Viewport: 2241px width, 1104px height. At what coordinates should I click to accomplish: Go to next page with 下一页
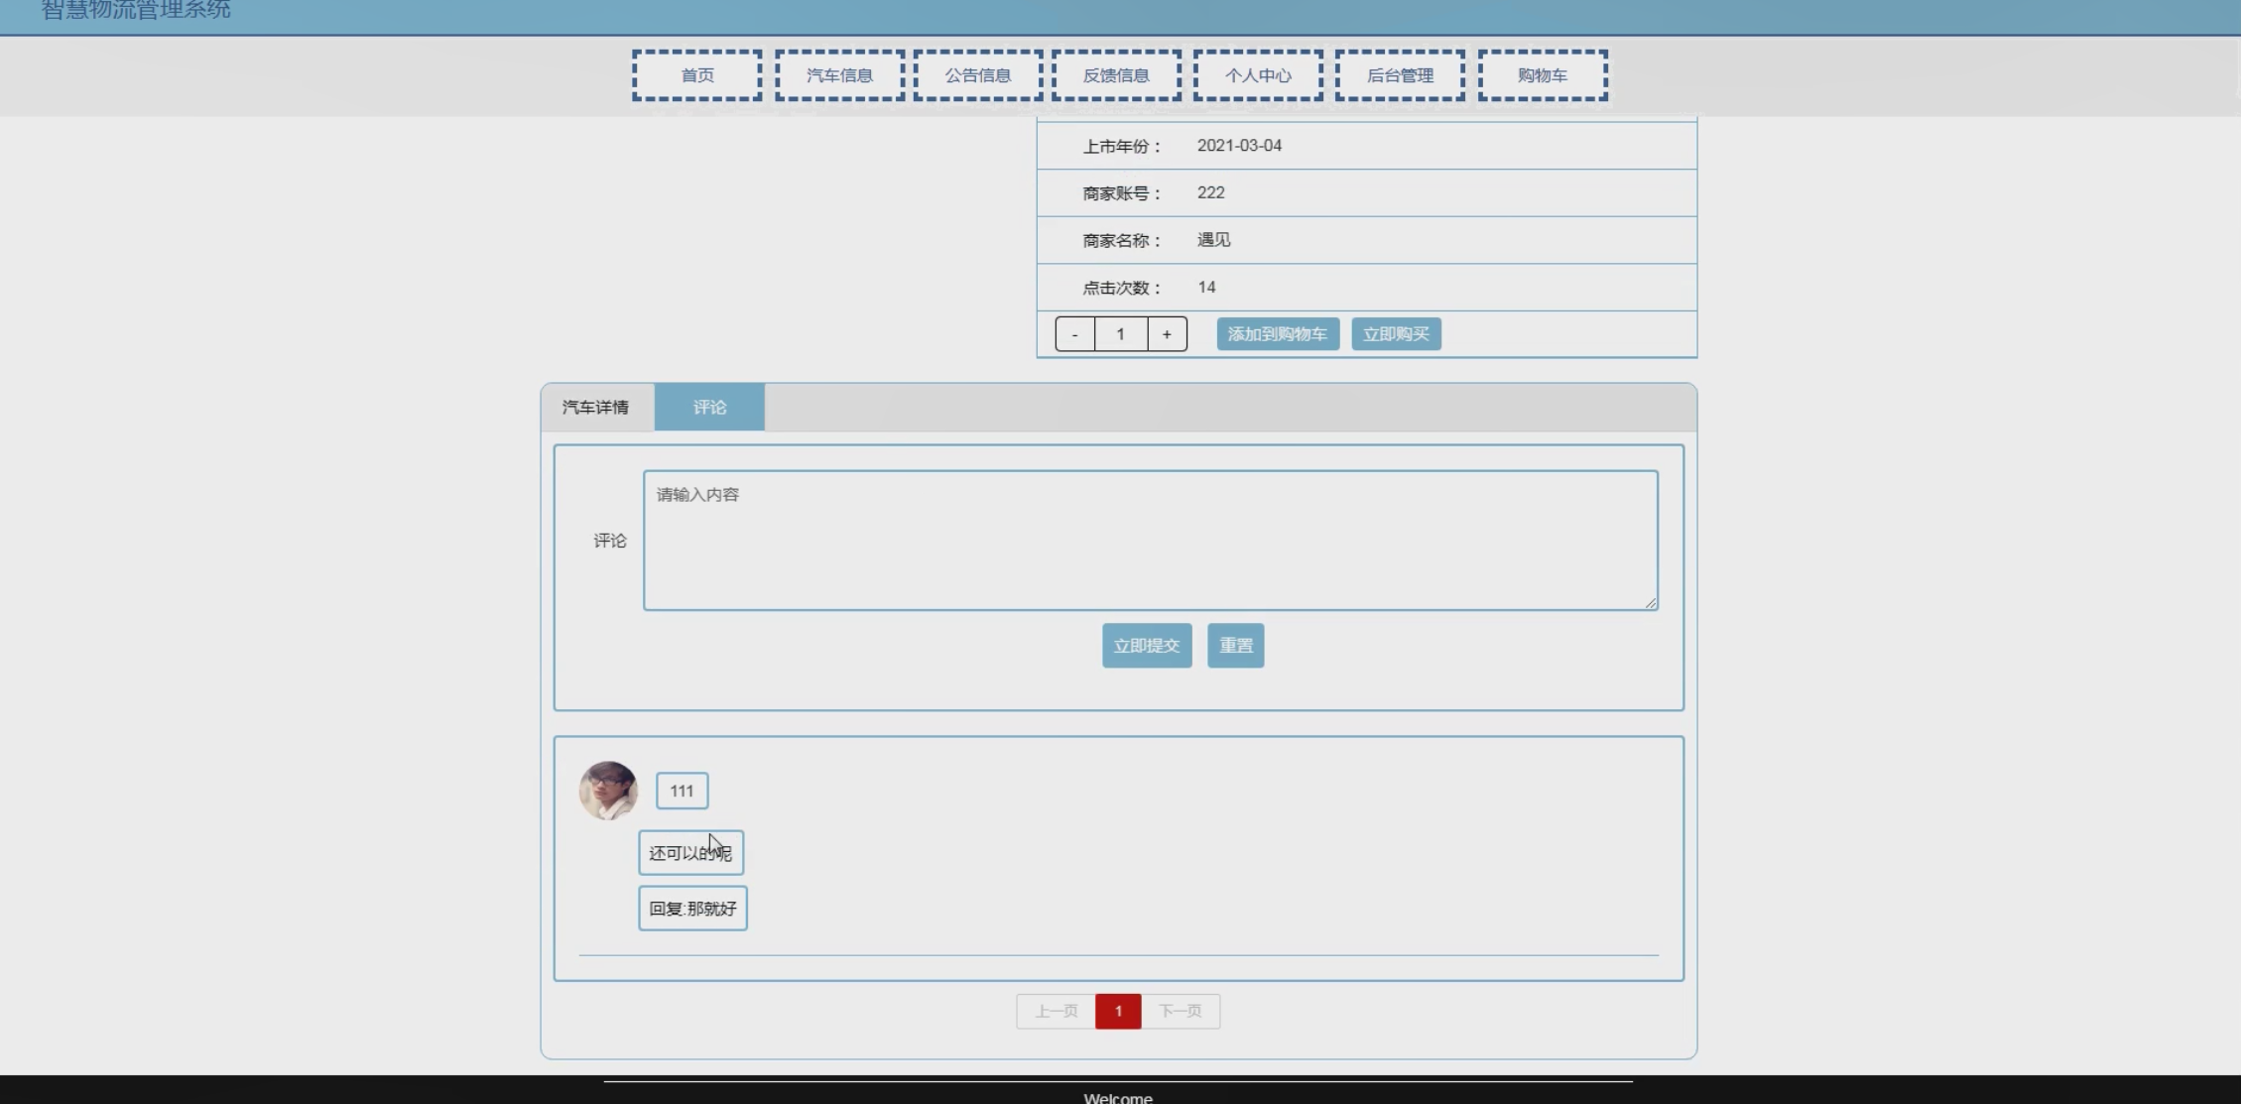(x=1180, y=1011)
